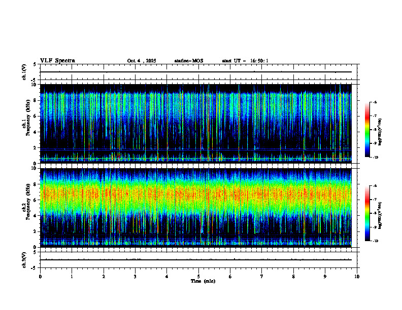Click the -10 tick on ch.1 color bar
This screenshot has width=402, height=310.
375,158
